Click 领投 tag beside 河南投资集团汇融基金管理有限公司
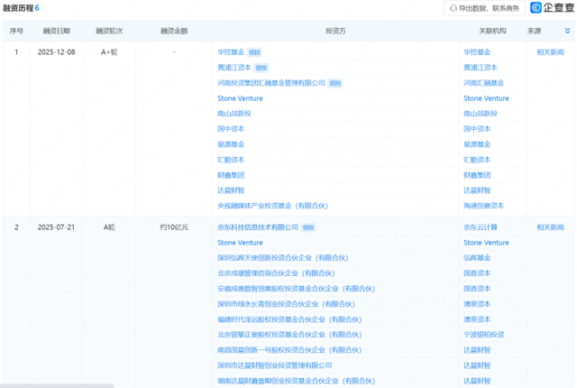This screenshot has height=388, width=577. coord(335,83)
